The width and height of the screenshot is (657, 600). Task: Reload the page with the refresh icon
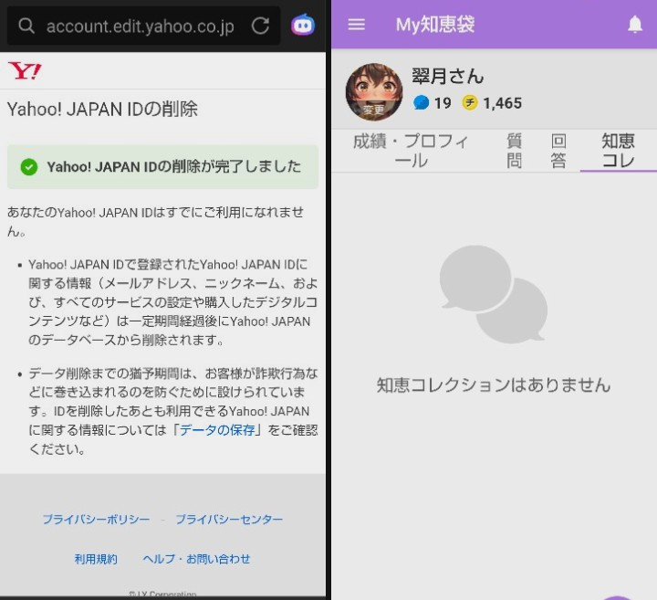260,26
